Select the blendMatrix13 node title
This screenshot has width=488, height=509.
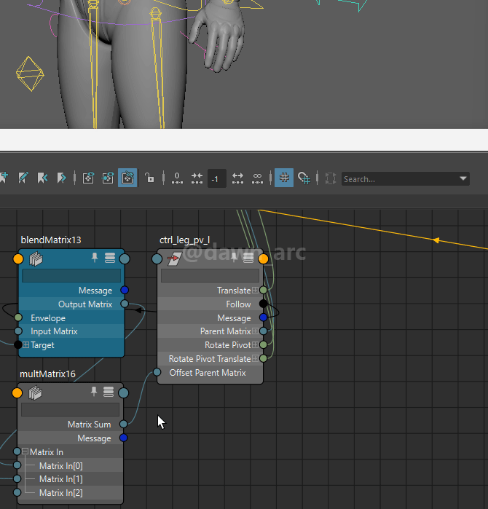click(51, 240)
